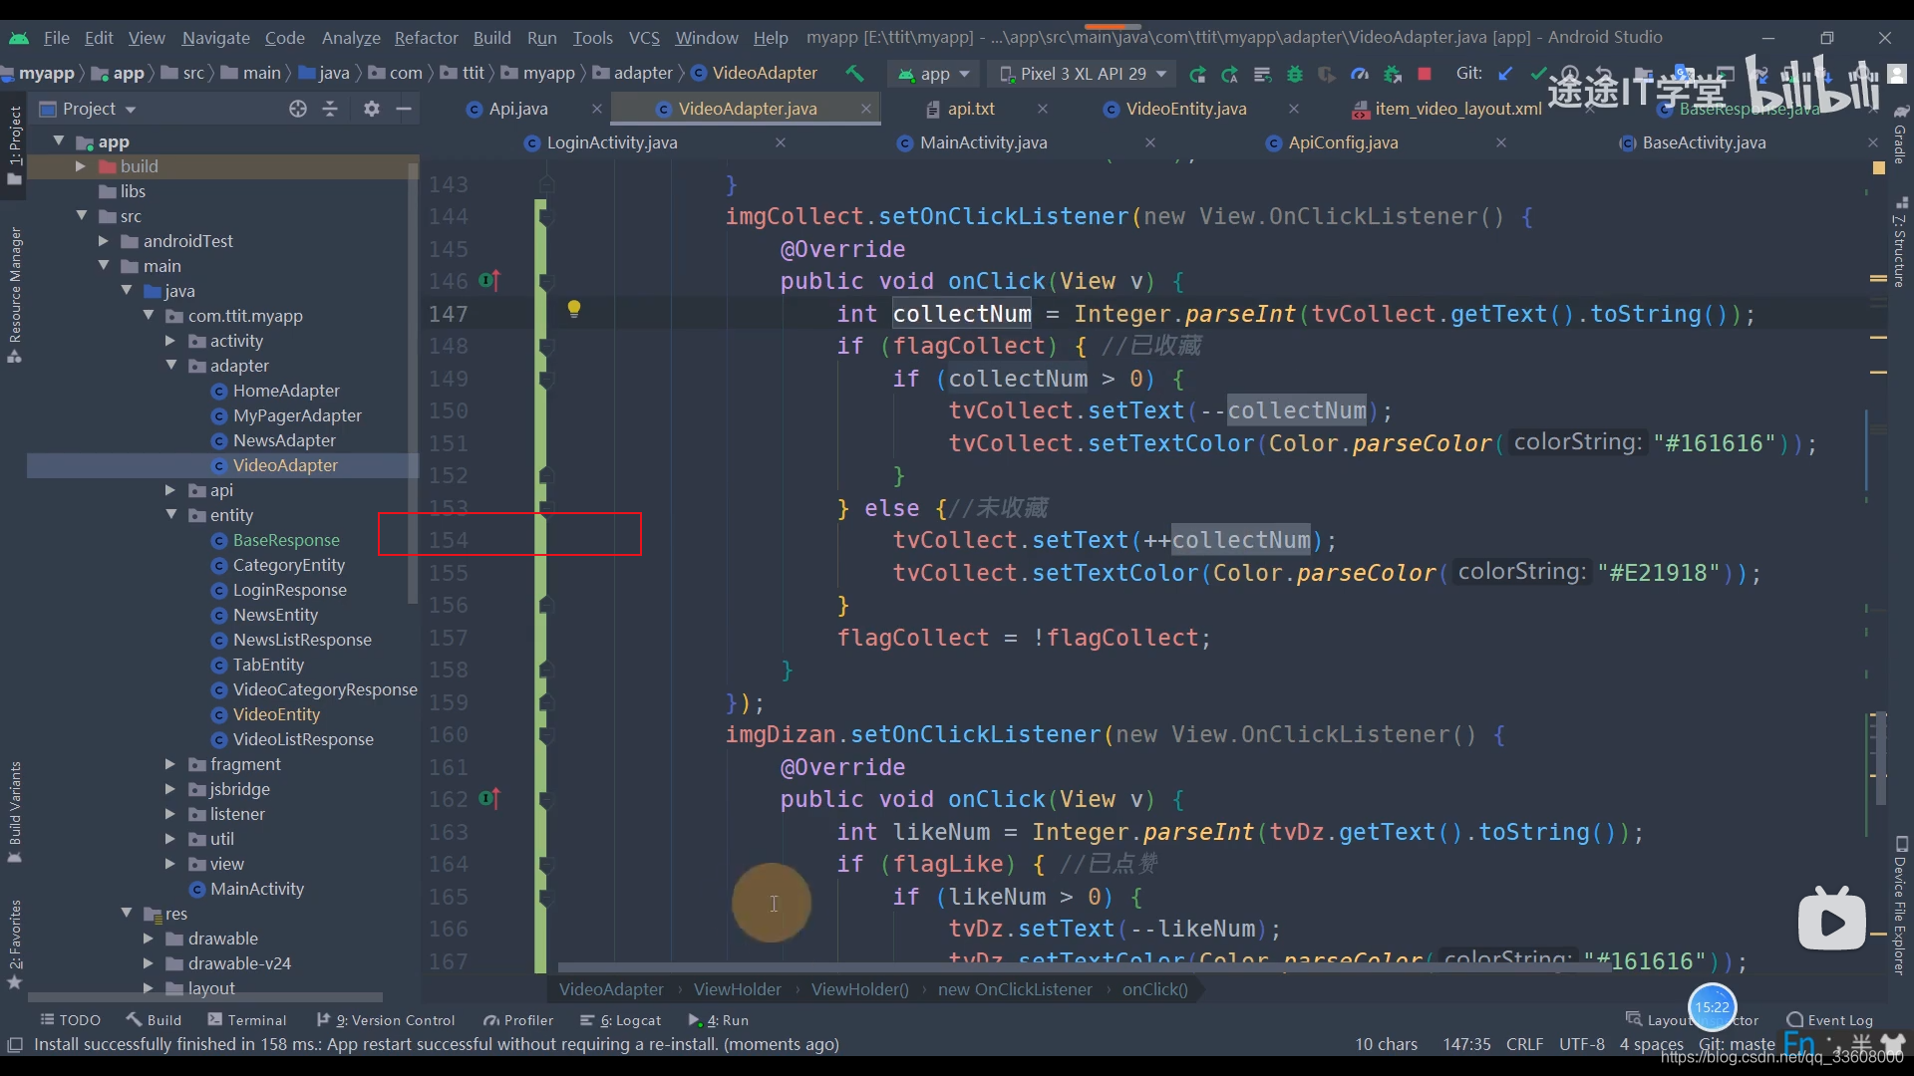The height and width of the screenshot is (1076, 1914).
Task: Open the Refactor menu
Action: [x=426, y=37]
